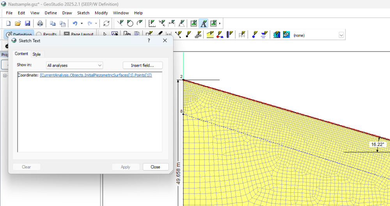The height and width of the screenshot is (206, 390).
Task: Click Close in Sketch Text dialog
Action: (x=156, y=167)
